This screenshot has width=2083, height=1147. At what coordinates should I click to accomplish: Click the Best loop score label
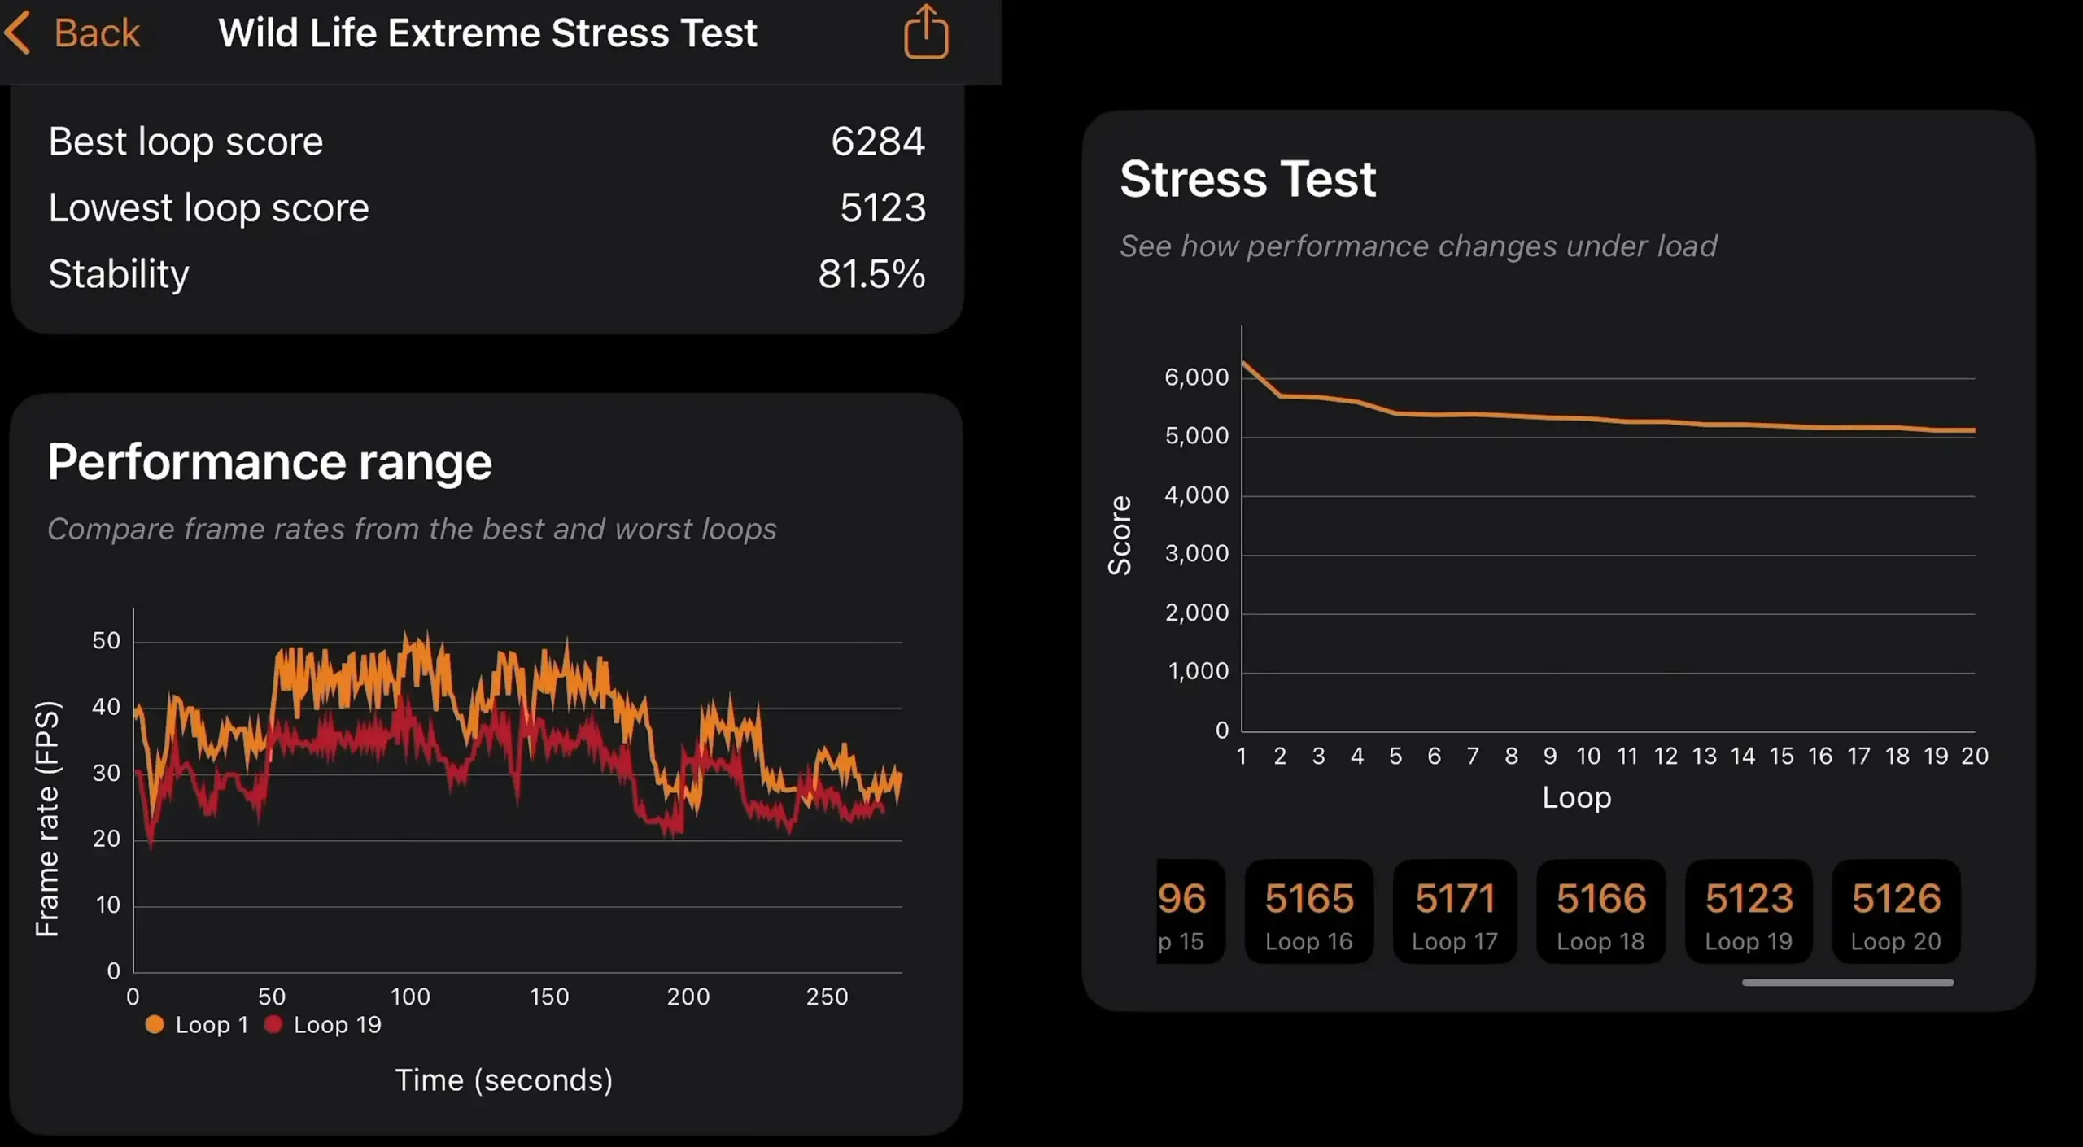pos(186,142)
